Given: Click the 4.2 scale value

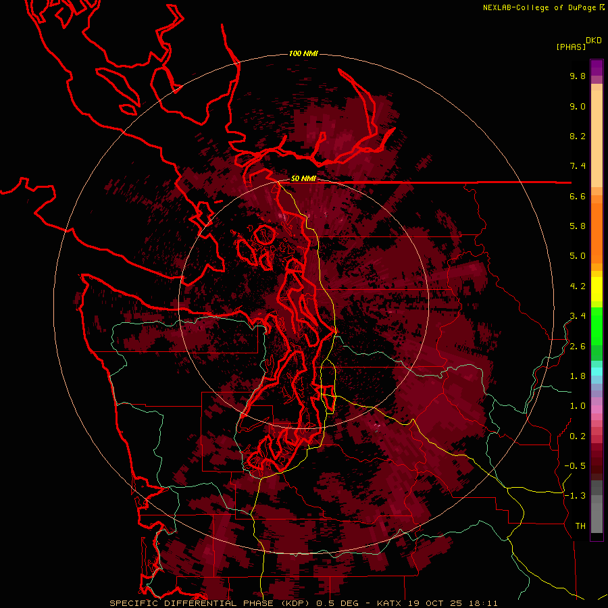Looking at the screenshot, I should coord(578,286).
